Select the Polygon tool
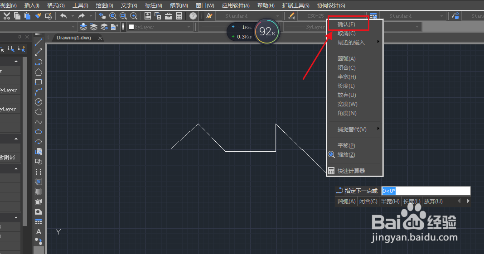The height and width of the screenshot is (254, 484). pos(39,72)
